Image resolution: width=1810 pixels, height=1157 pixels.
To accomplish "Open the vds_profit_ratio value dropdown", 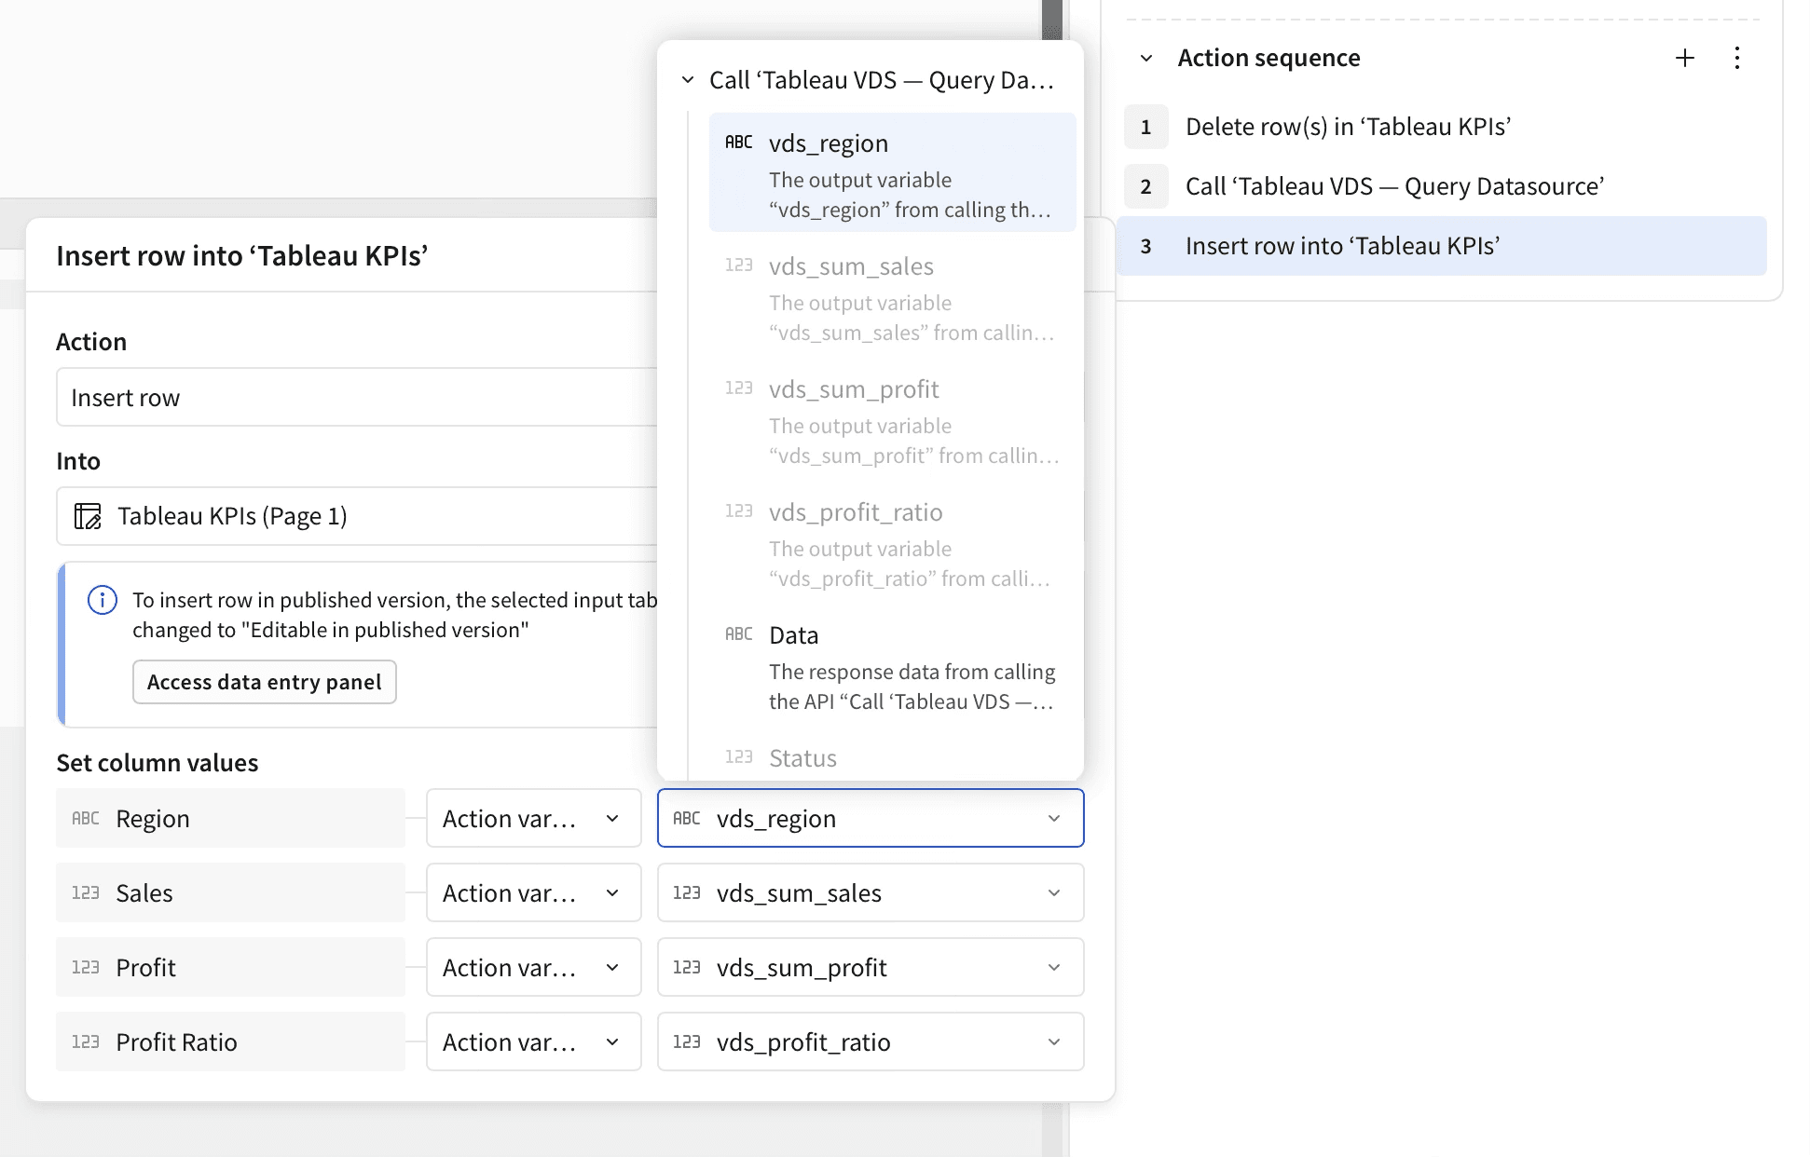I will coord(870,1041).
